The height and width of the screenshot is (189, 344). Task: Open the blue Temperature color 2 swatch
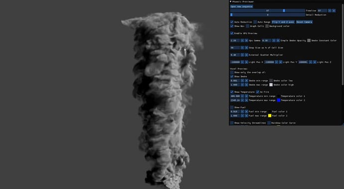(x=279, y=100)
